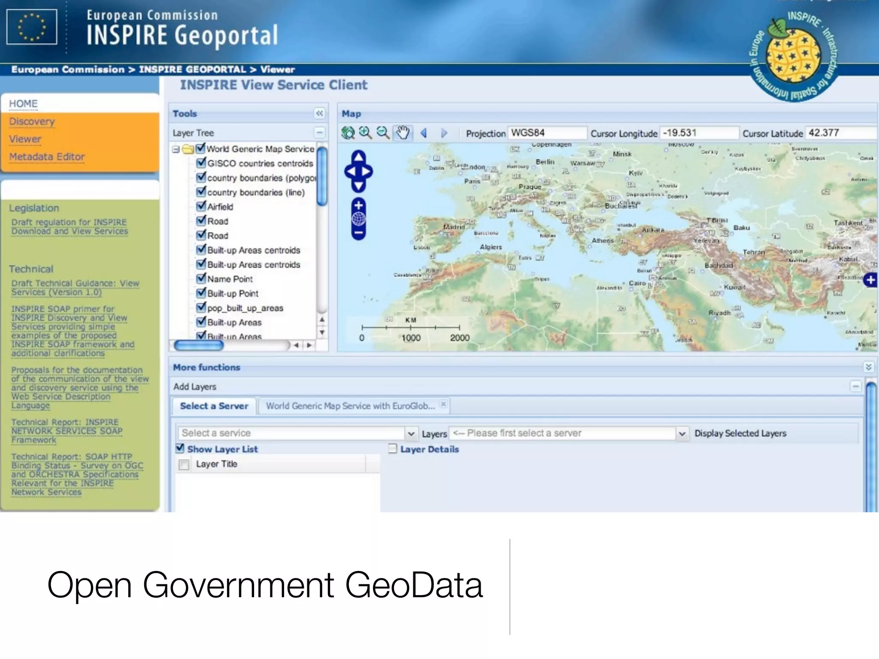This screenshot has width=879, height=659.
Task: Open Technical Report INSPIRE NETWORK SERVICES SOAP link
Action: pos(67,431)
